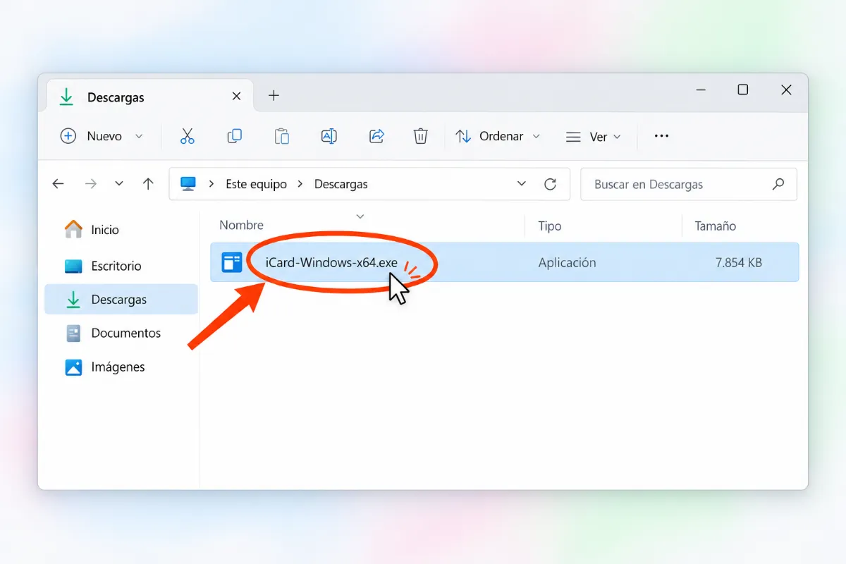Open the three-dot more options menu
The image size is (846, 564).
[661, 136]
